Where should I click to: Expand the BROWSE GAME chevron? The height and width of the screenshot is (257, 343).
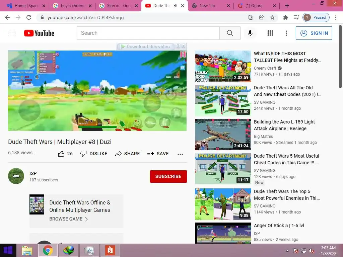tap(86, 219)
